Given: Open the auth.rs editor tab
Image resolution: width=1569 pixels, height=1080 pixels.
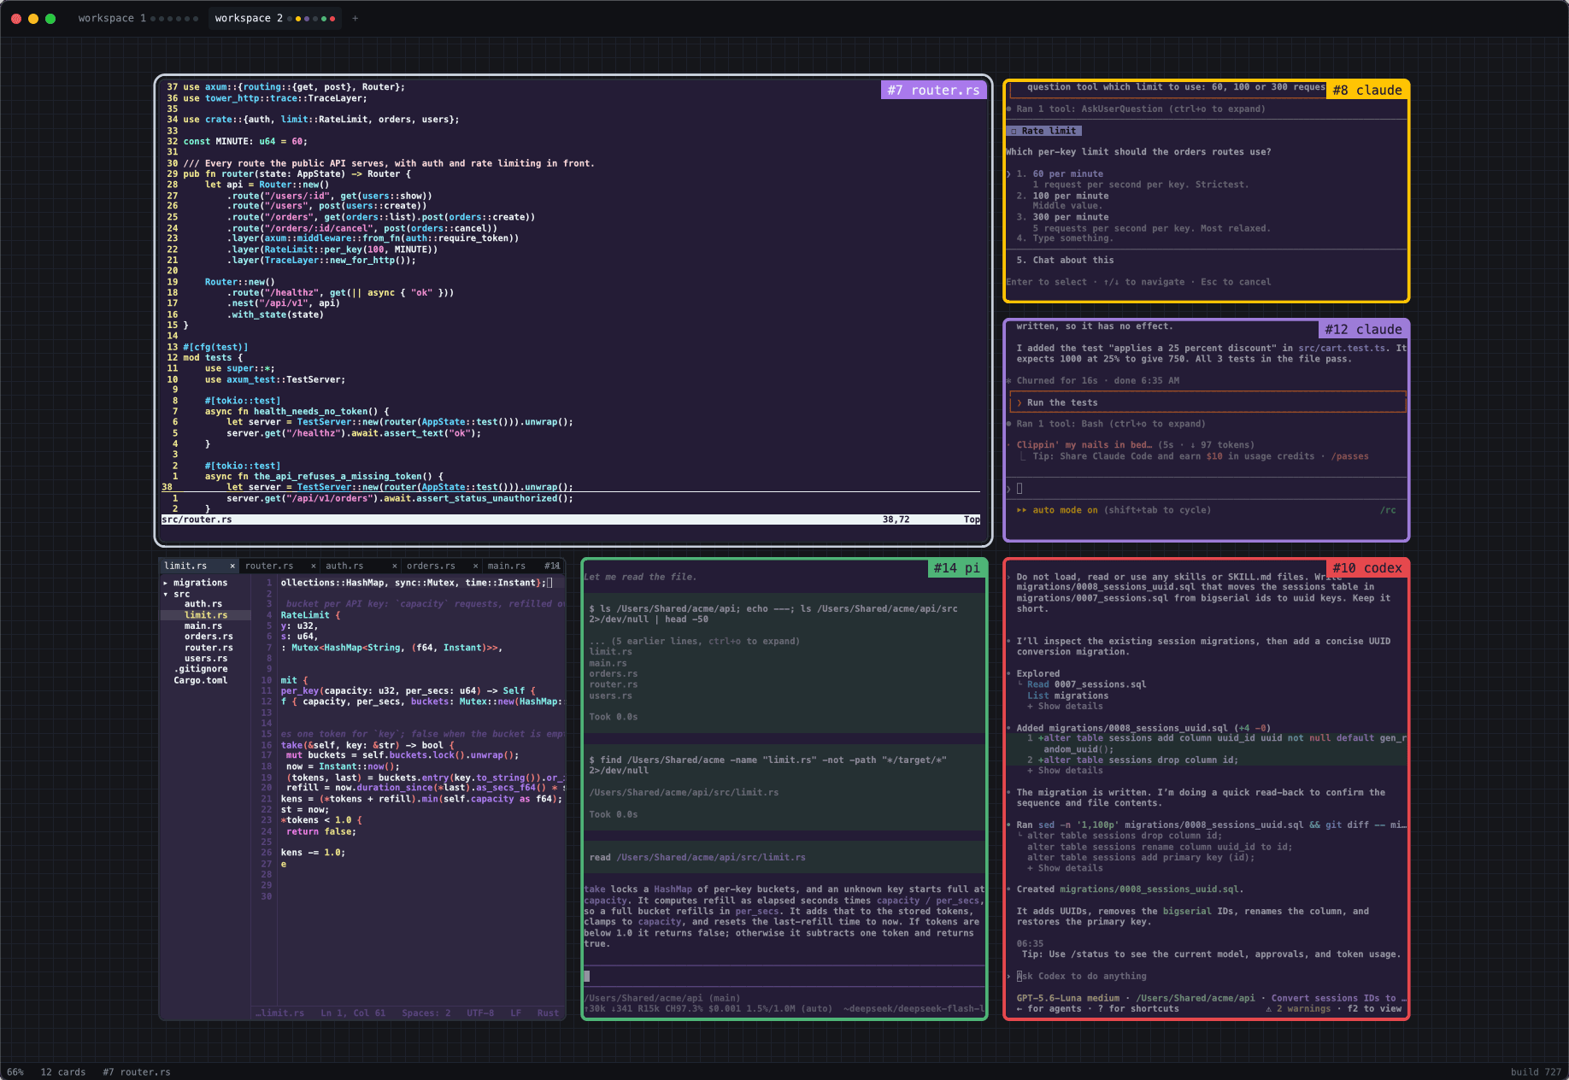Looking at the screenshot, I should pyautogui.click(x=344, y=566).
